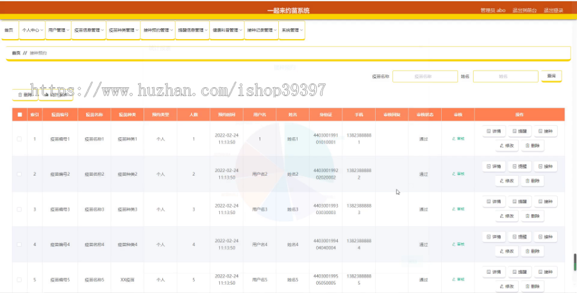This screenshot has height=293, width=577.
Task: Toggle the select-all checkbox in table header
Action: click(19, 115)
